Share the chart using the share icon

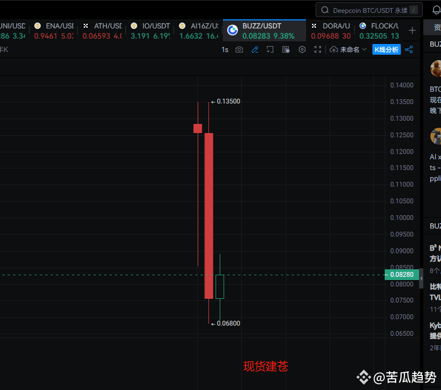click(409, 49)
